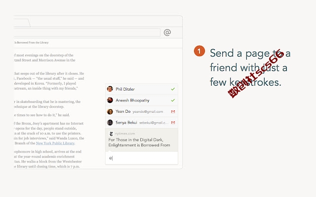Image resolution: width=316 pixels, height=197 pixels.
Task: Toggle green checkmark for Phil Ditzler
Action: 173,89
